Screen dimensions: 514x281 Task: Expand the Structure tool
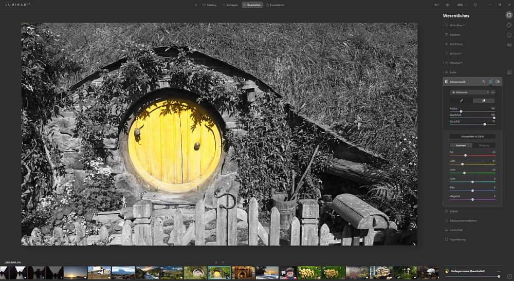(455, 63)
